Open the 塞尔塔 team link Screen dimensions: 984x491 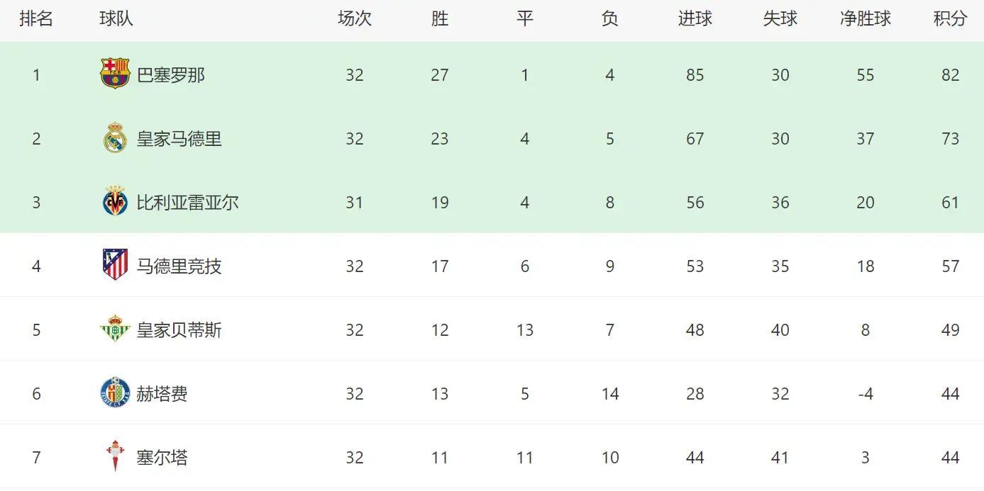pos(162,458)
